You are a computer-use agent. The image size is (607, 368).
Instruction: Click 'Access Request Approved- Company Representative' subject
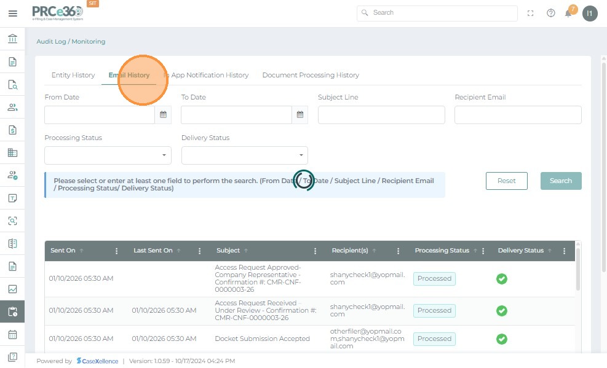click(258, 278)
